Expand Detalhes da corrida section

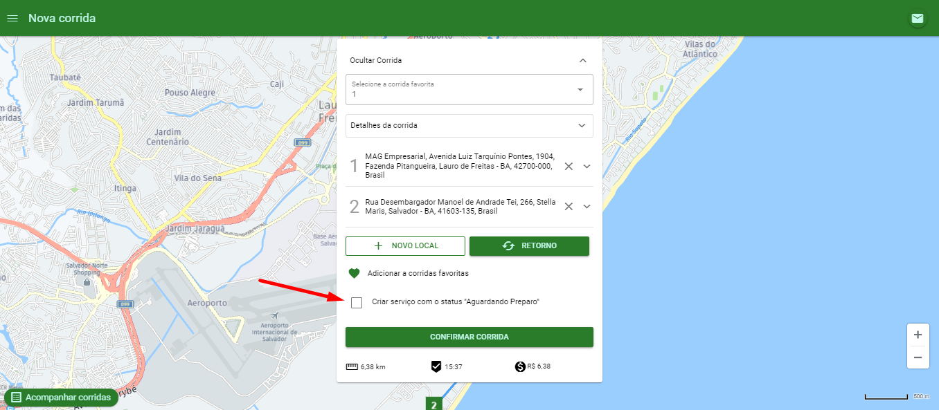pyautogui.click(x=469, y=126)
